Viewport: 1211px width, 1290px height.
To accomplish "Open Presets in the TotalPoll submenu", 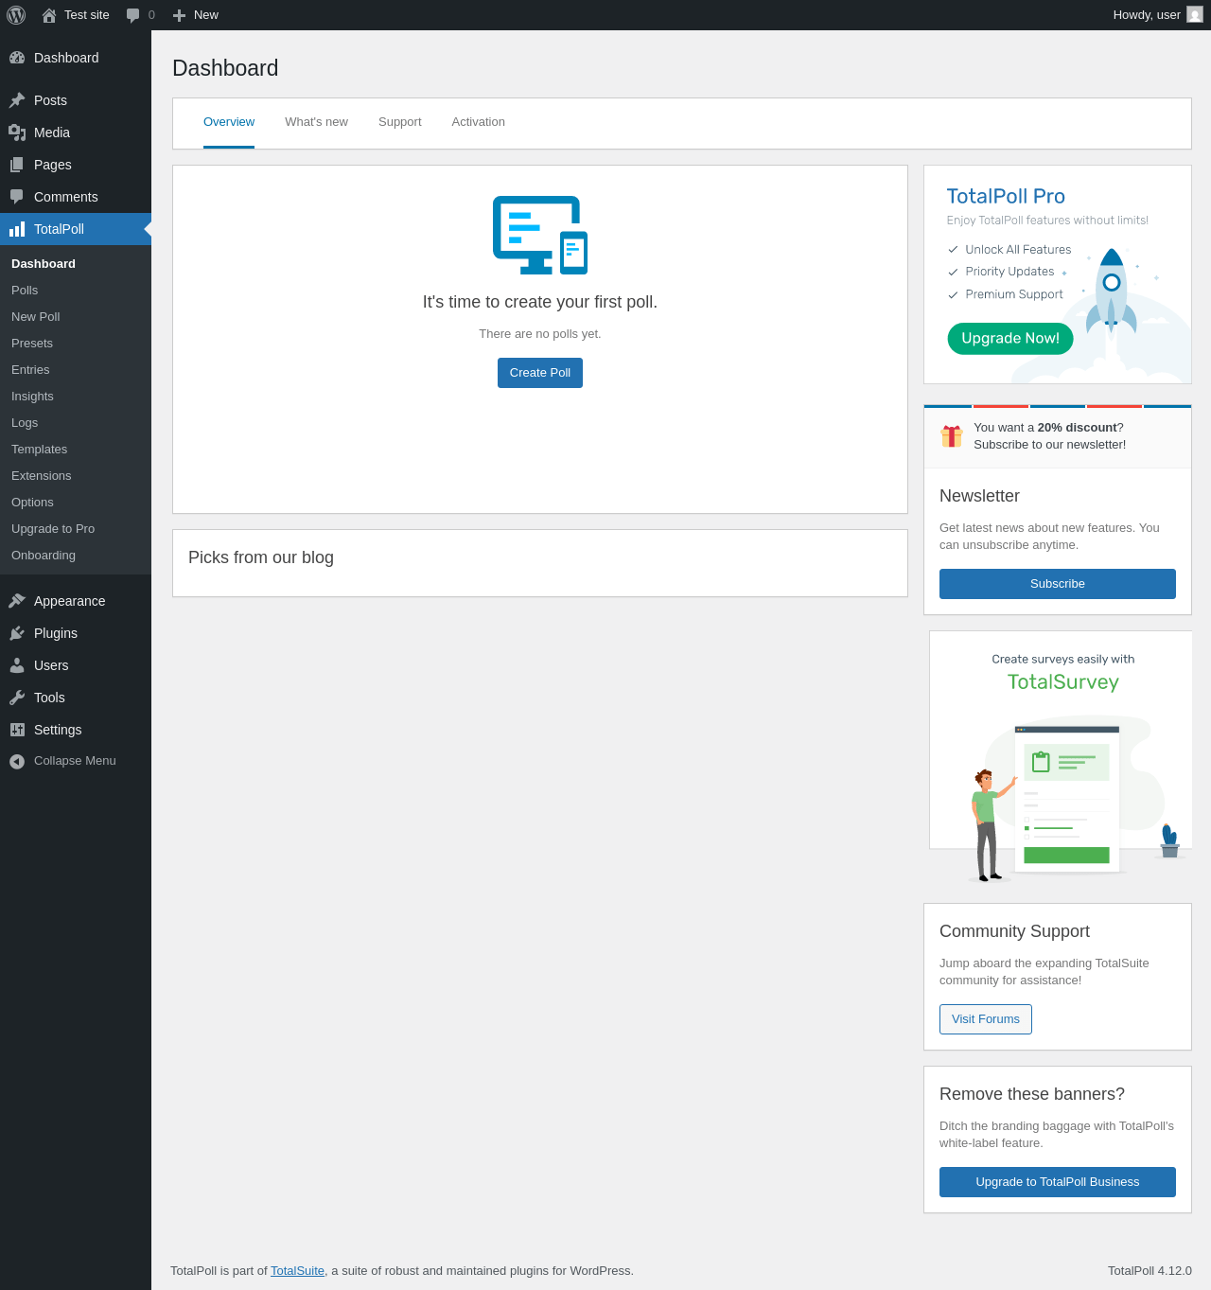I will 76,344.
